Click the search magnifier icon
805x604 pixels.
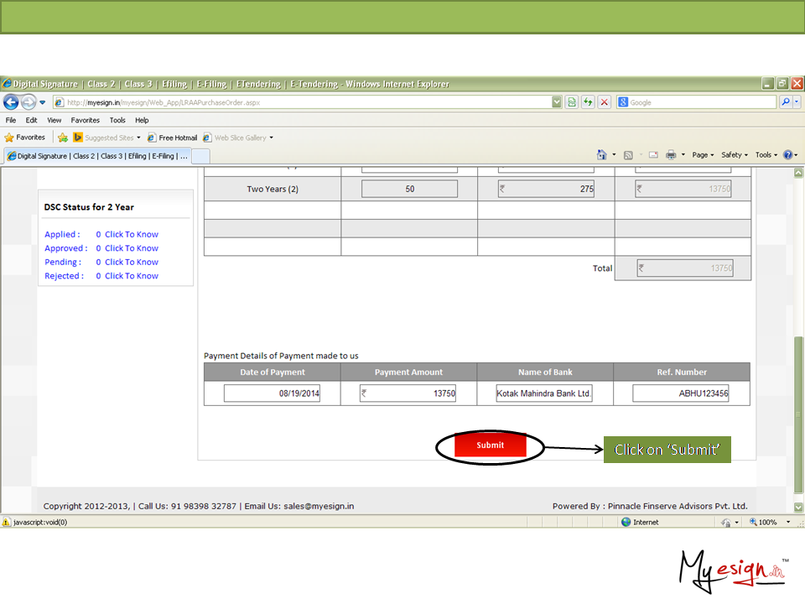click(x=786, y=102)
